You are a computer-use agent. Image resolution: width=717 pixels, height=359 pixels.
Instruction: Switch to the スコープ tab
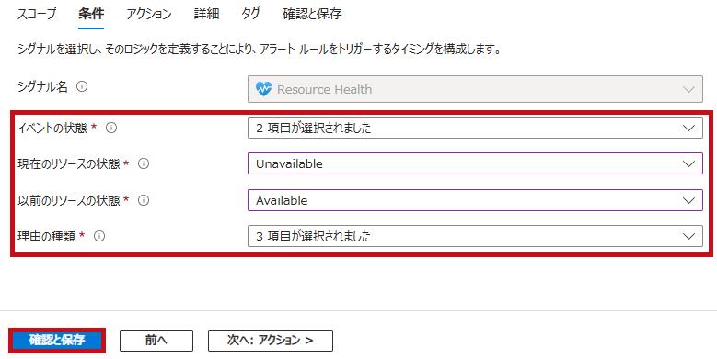pos(37,14)
